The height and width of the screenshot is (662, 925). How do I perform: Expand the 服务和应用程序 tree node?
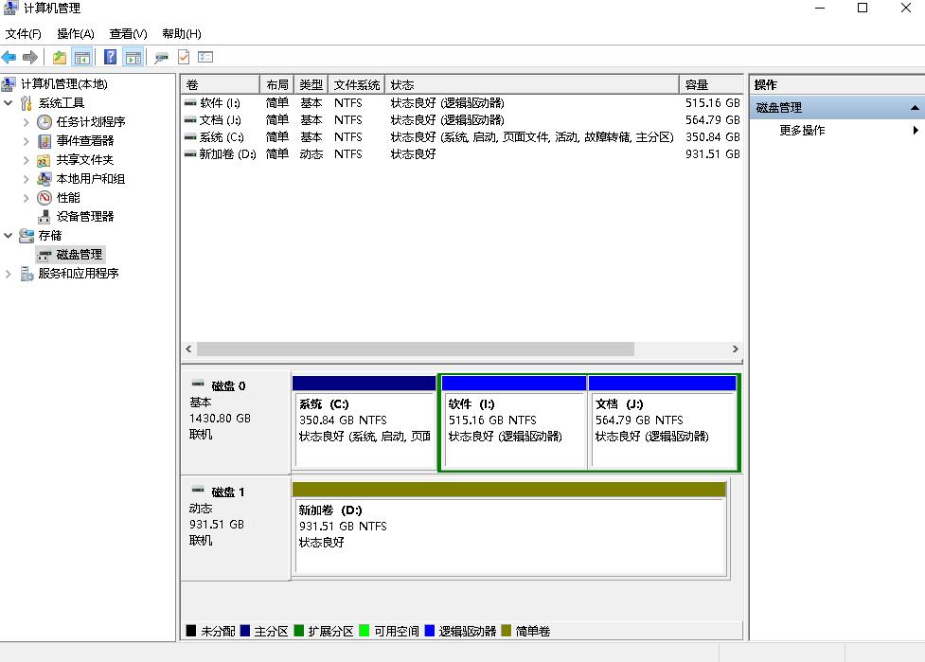point(8,274)
